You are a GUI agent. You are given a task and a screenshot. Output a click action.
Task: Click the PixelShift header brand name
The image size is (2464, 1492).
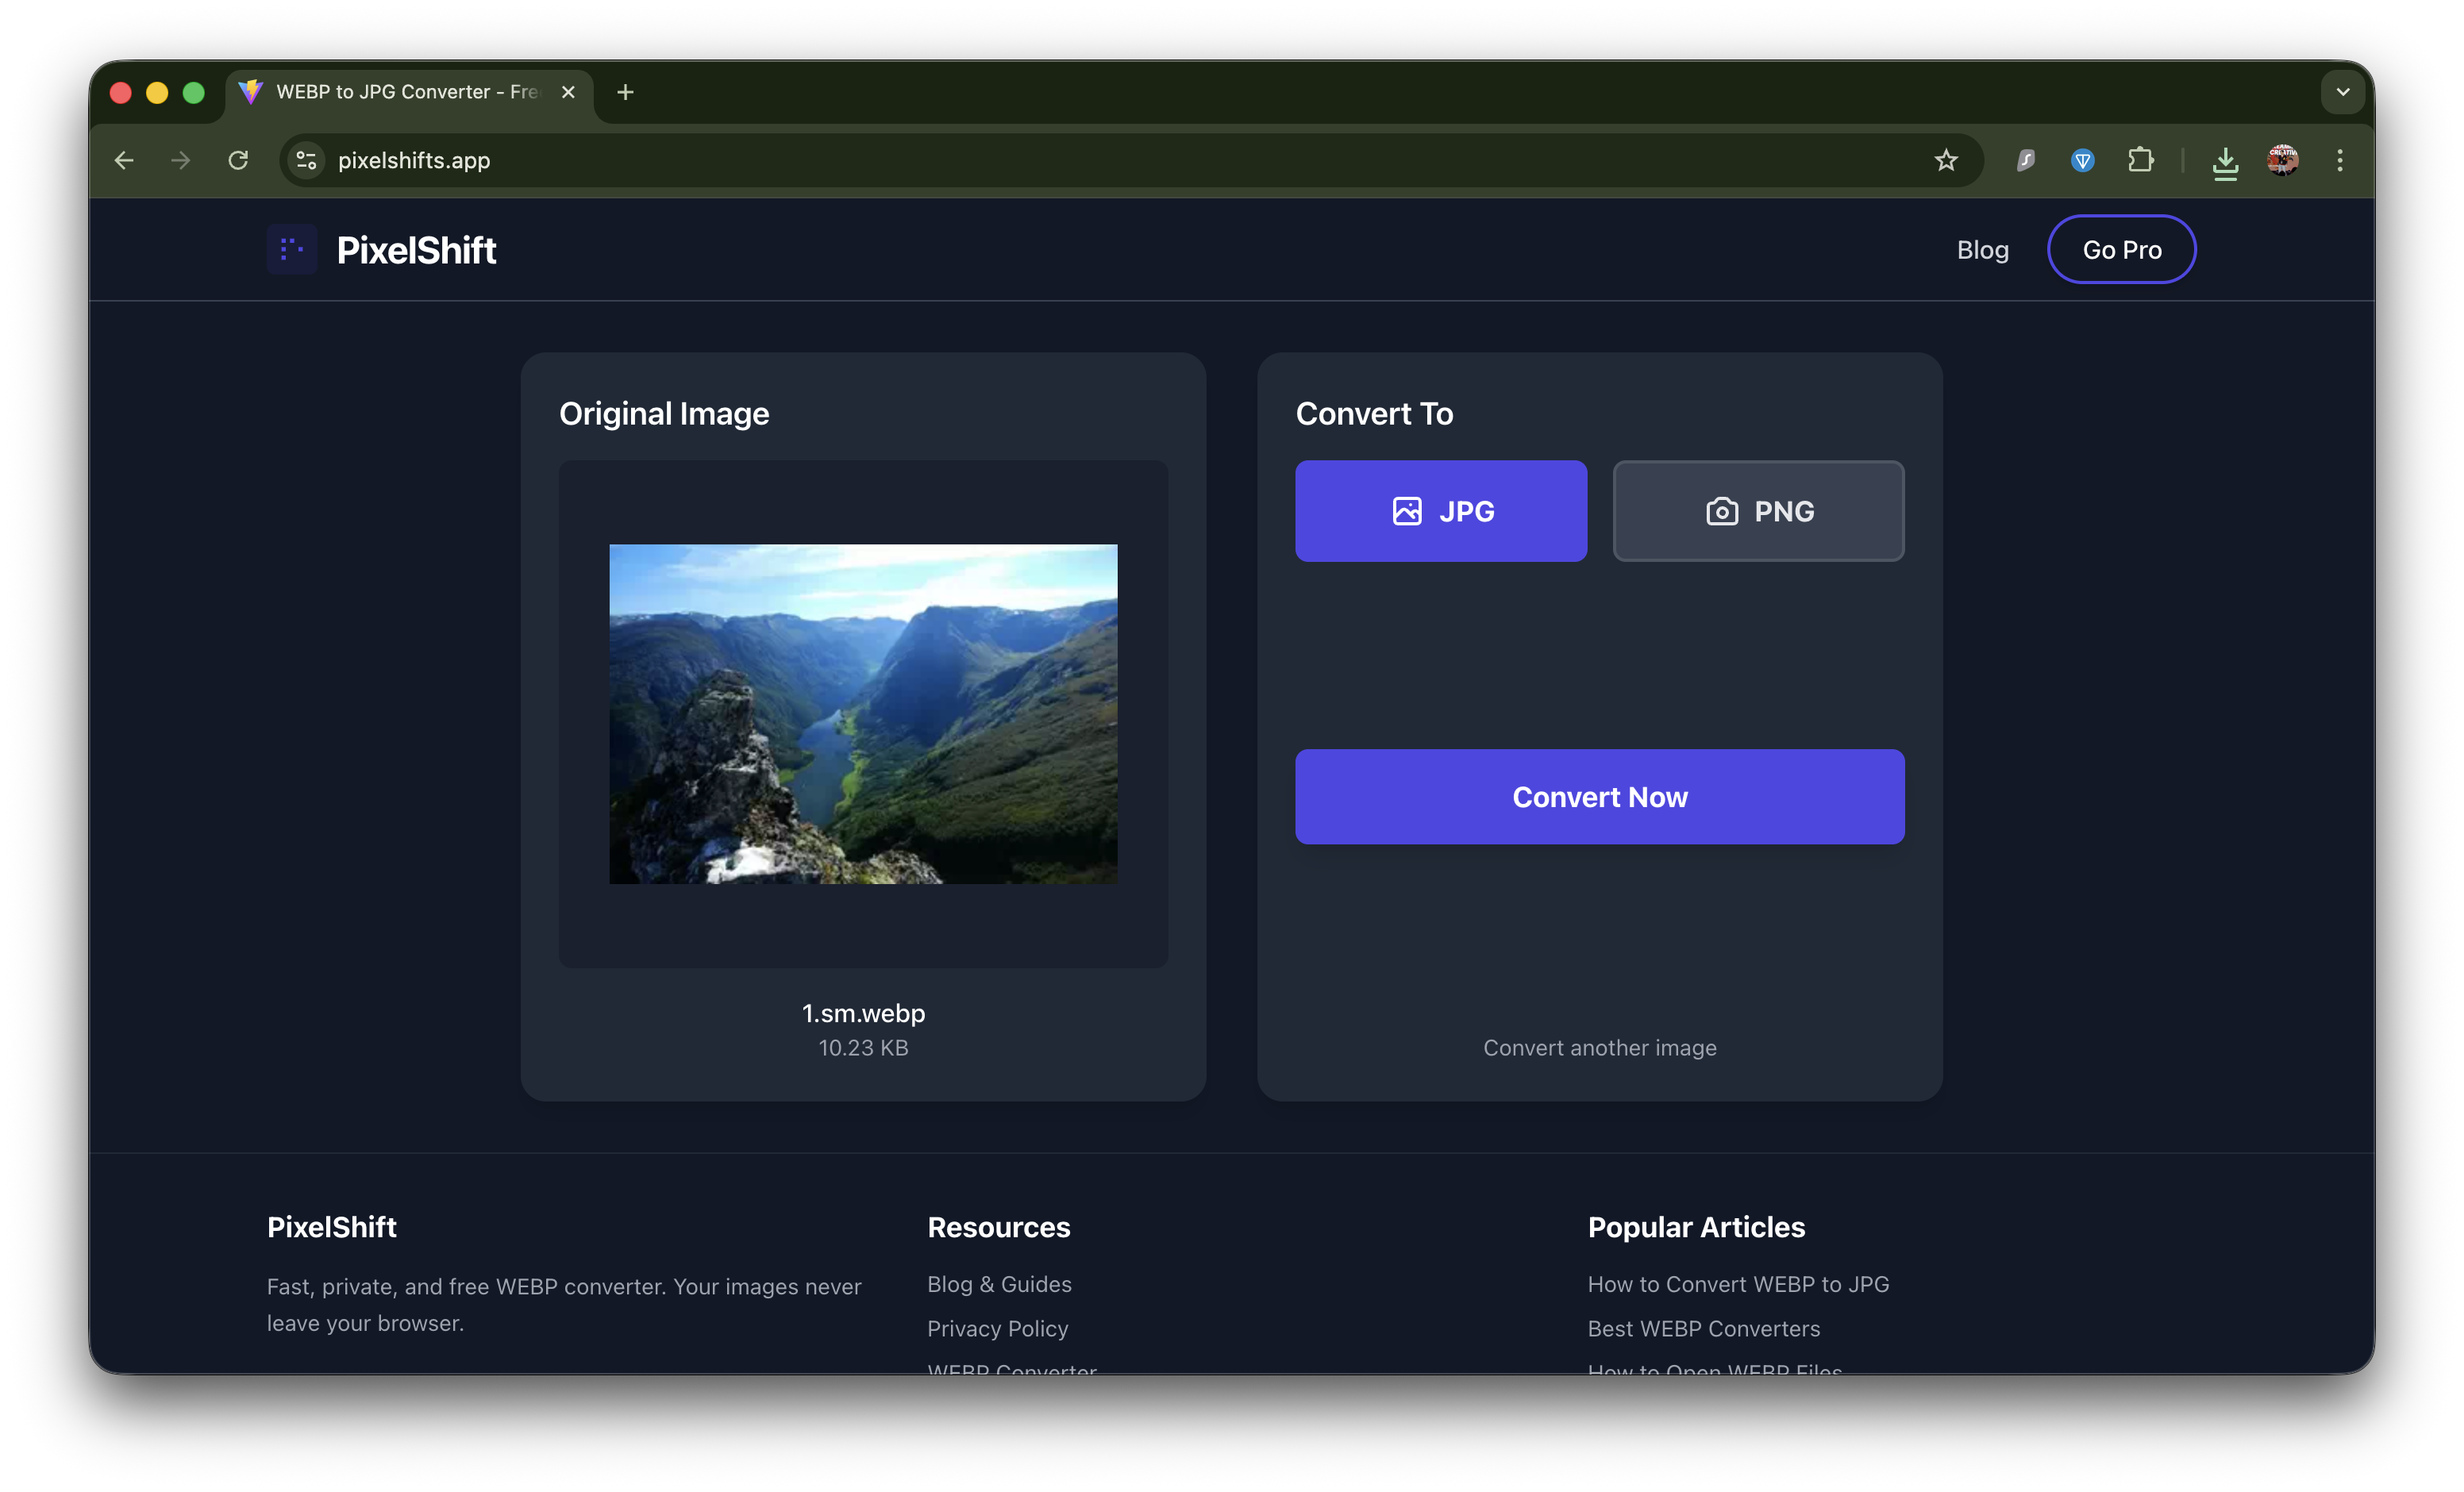tap(416, 250)
